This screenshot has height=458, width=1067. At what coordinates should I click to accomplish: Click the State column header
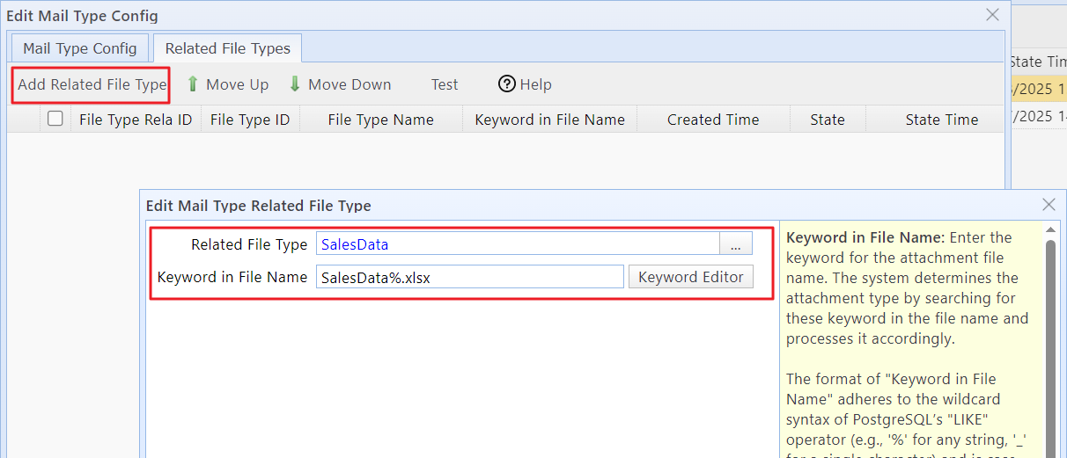coord(828,120)
